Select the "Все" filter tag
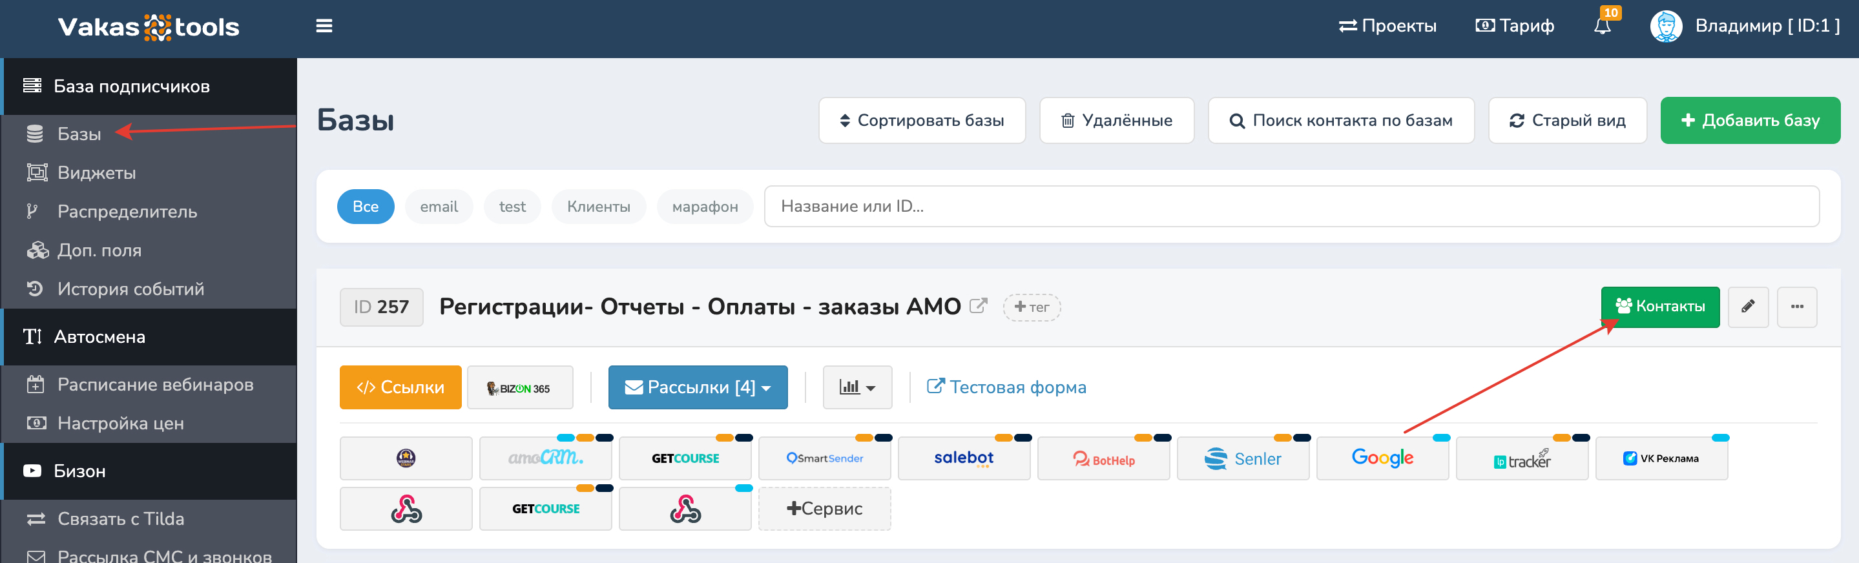 click(365, 207)
